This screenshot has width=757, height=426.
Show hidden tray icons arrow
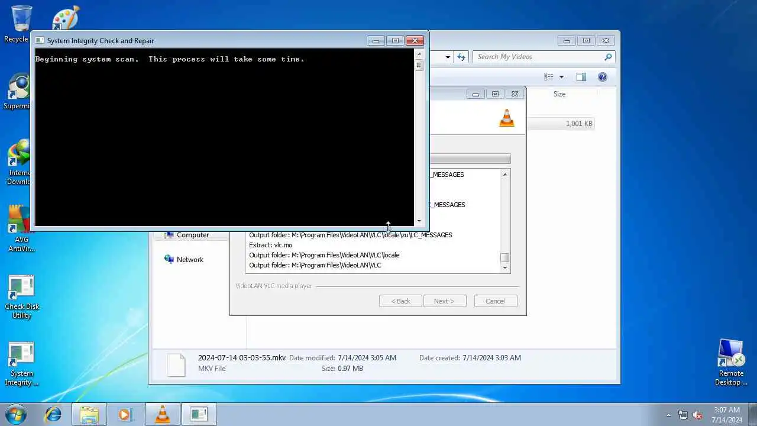[x=669, y=415]
